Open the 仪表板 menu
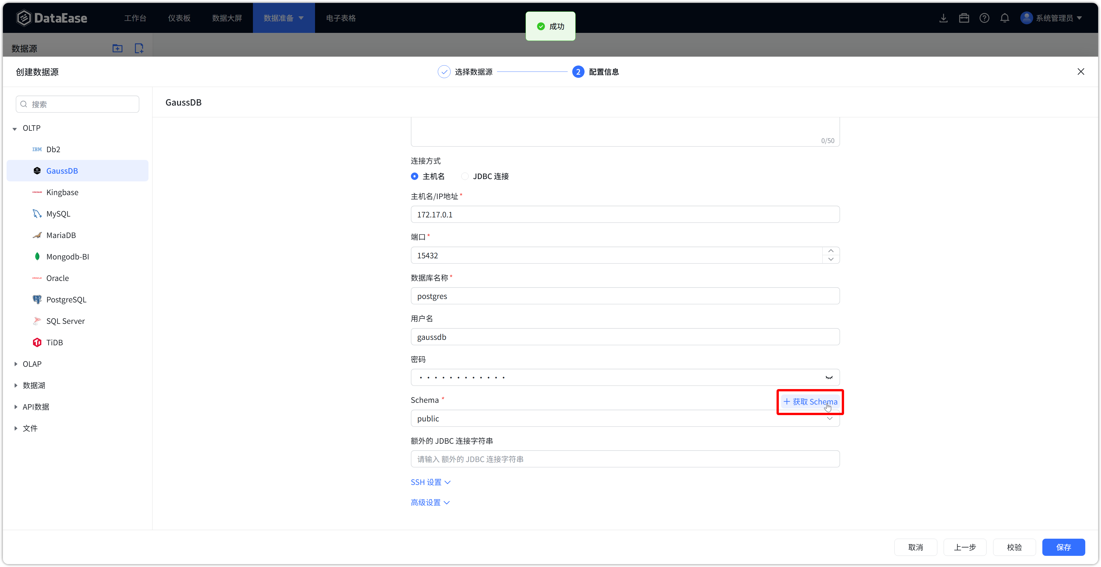 [x=179, y=18]
